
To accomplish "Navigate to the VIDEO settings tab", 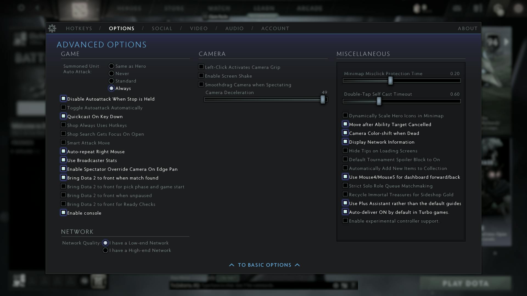I will pos(199,29).
